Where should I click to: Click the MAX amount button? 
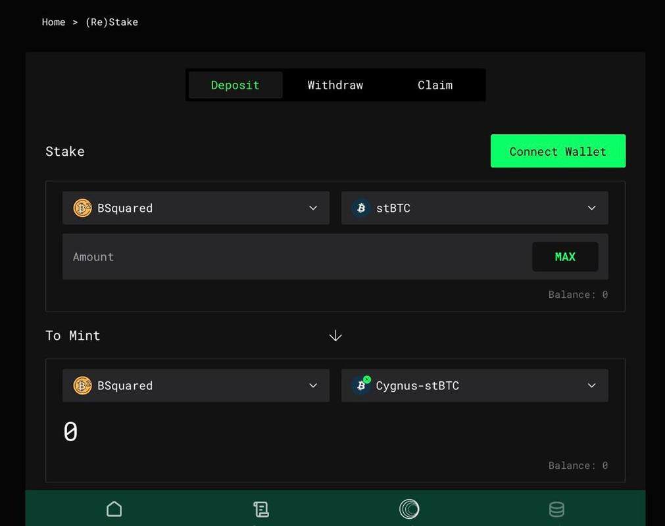click(565, 256)
